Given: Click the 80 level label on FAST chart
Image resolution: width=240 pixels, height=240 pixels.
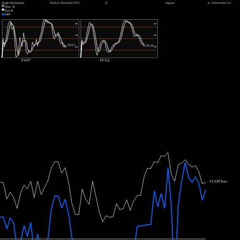Looking at the screenshot, I should [x=76, y=24].
